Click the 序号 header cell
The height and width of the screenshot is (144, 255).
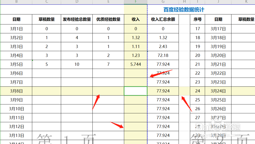point(197,19)
